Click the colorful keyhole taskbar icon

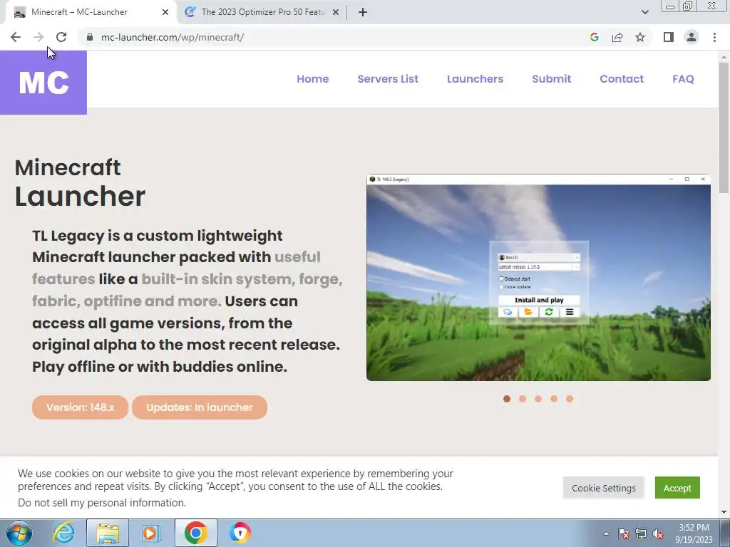click(x=240, y=533)
